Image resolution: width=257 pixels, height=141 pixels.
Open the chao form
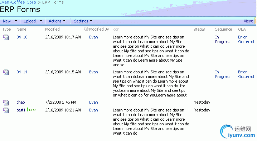pyautogui.click(x=21, y=102)
